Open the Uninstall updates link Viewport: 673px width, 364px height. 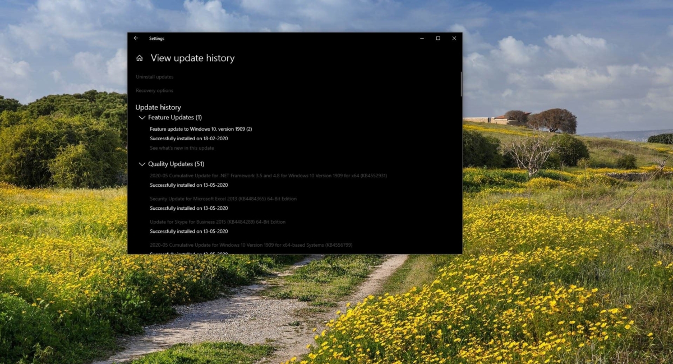(x=154, y=77)
